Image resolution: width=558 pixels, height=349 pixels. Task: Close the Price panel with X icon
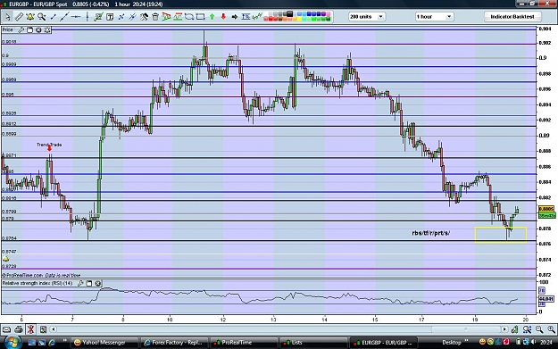point(38,30)
